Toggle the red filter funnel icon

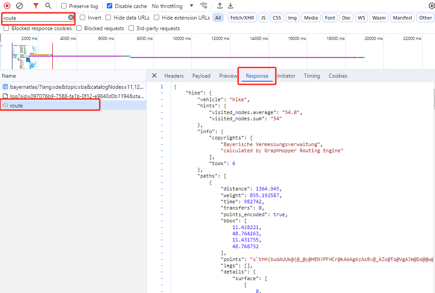tap(35, 6)
